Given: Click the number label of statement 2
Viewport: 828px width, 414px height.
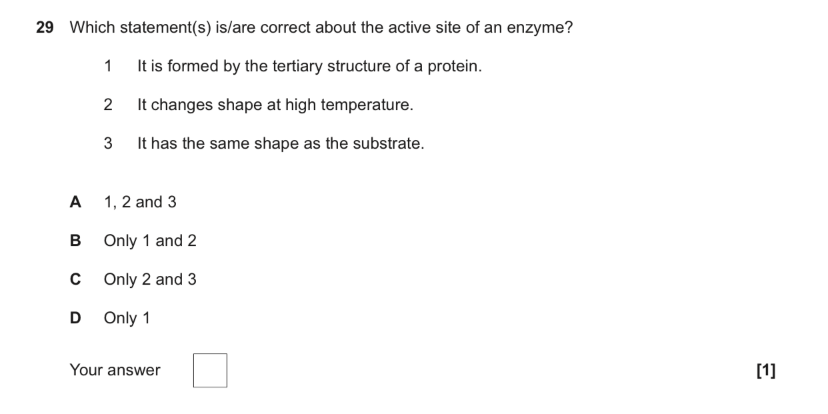Looking at the screenshot, I should point(108,105).
